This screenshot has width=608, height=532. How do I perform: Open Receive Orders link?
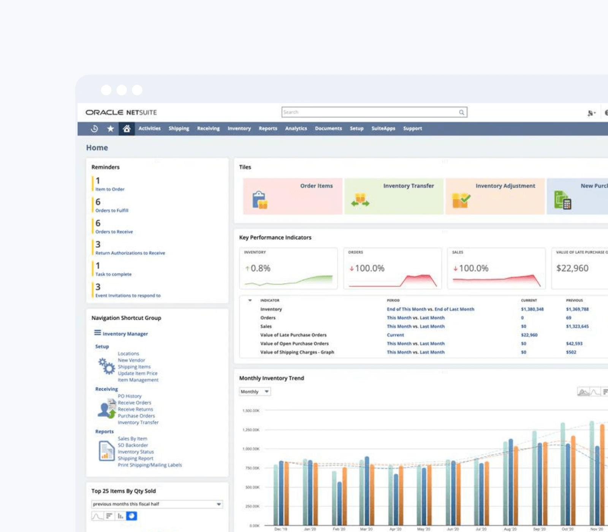coord(134,403)
